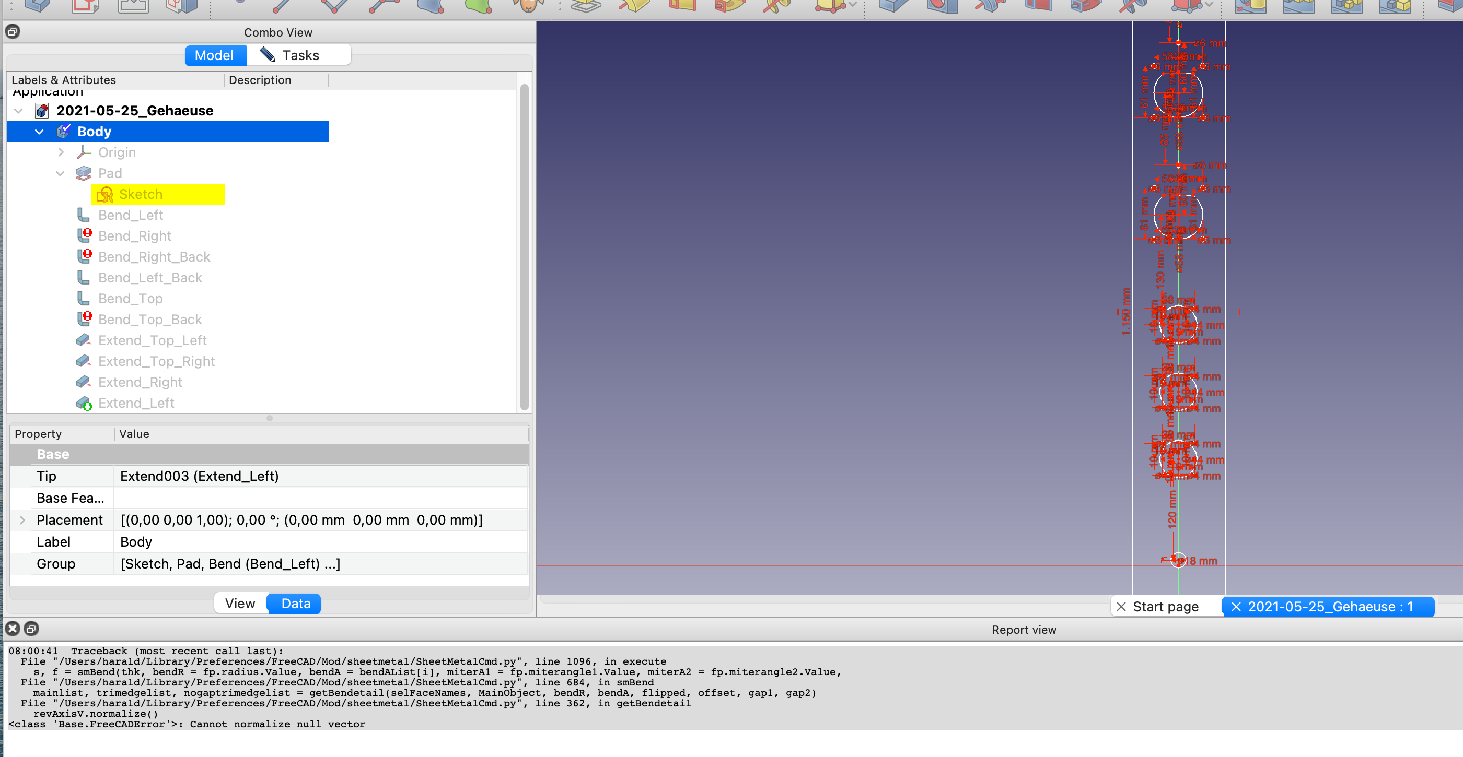Toggle floating of the Combo View panel
The width and height of the screenshot is (1463, 757).
tap(13, 32)
